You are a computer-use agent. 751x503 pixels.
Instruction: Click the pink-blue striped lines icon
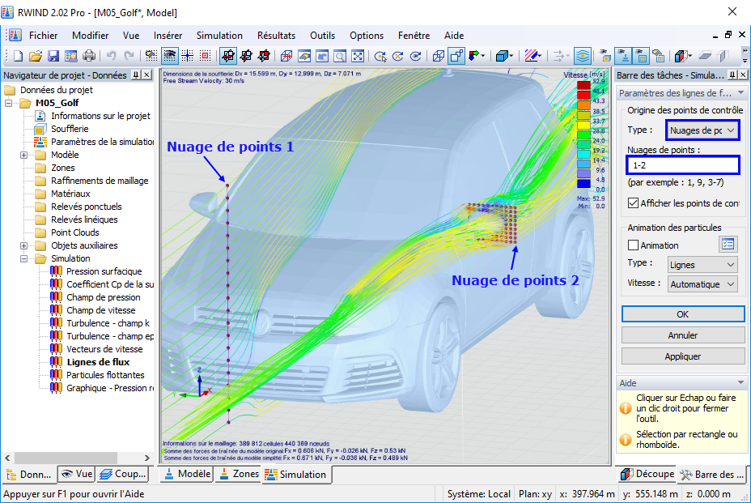point(531,56)
